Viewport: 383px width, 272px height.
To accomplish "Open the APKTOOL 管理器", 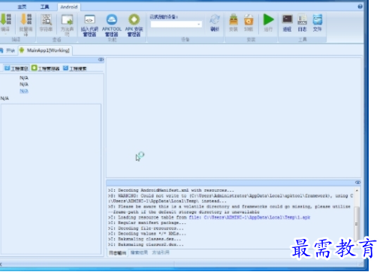I will [111, 25].
